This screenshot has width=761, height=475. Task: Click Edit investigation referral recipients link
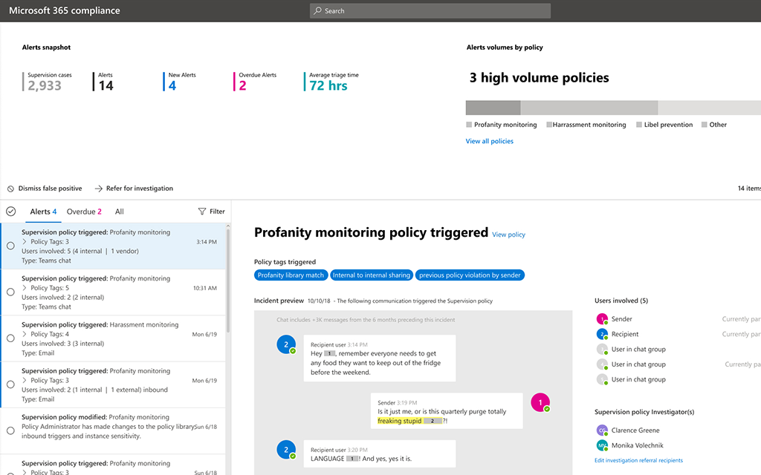[x=638, y=460]
